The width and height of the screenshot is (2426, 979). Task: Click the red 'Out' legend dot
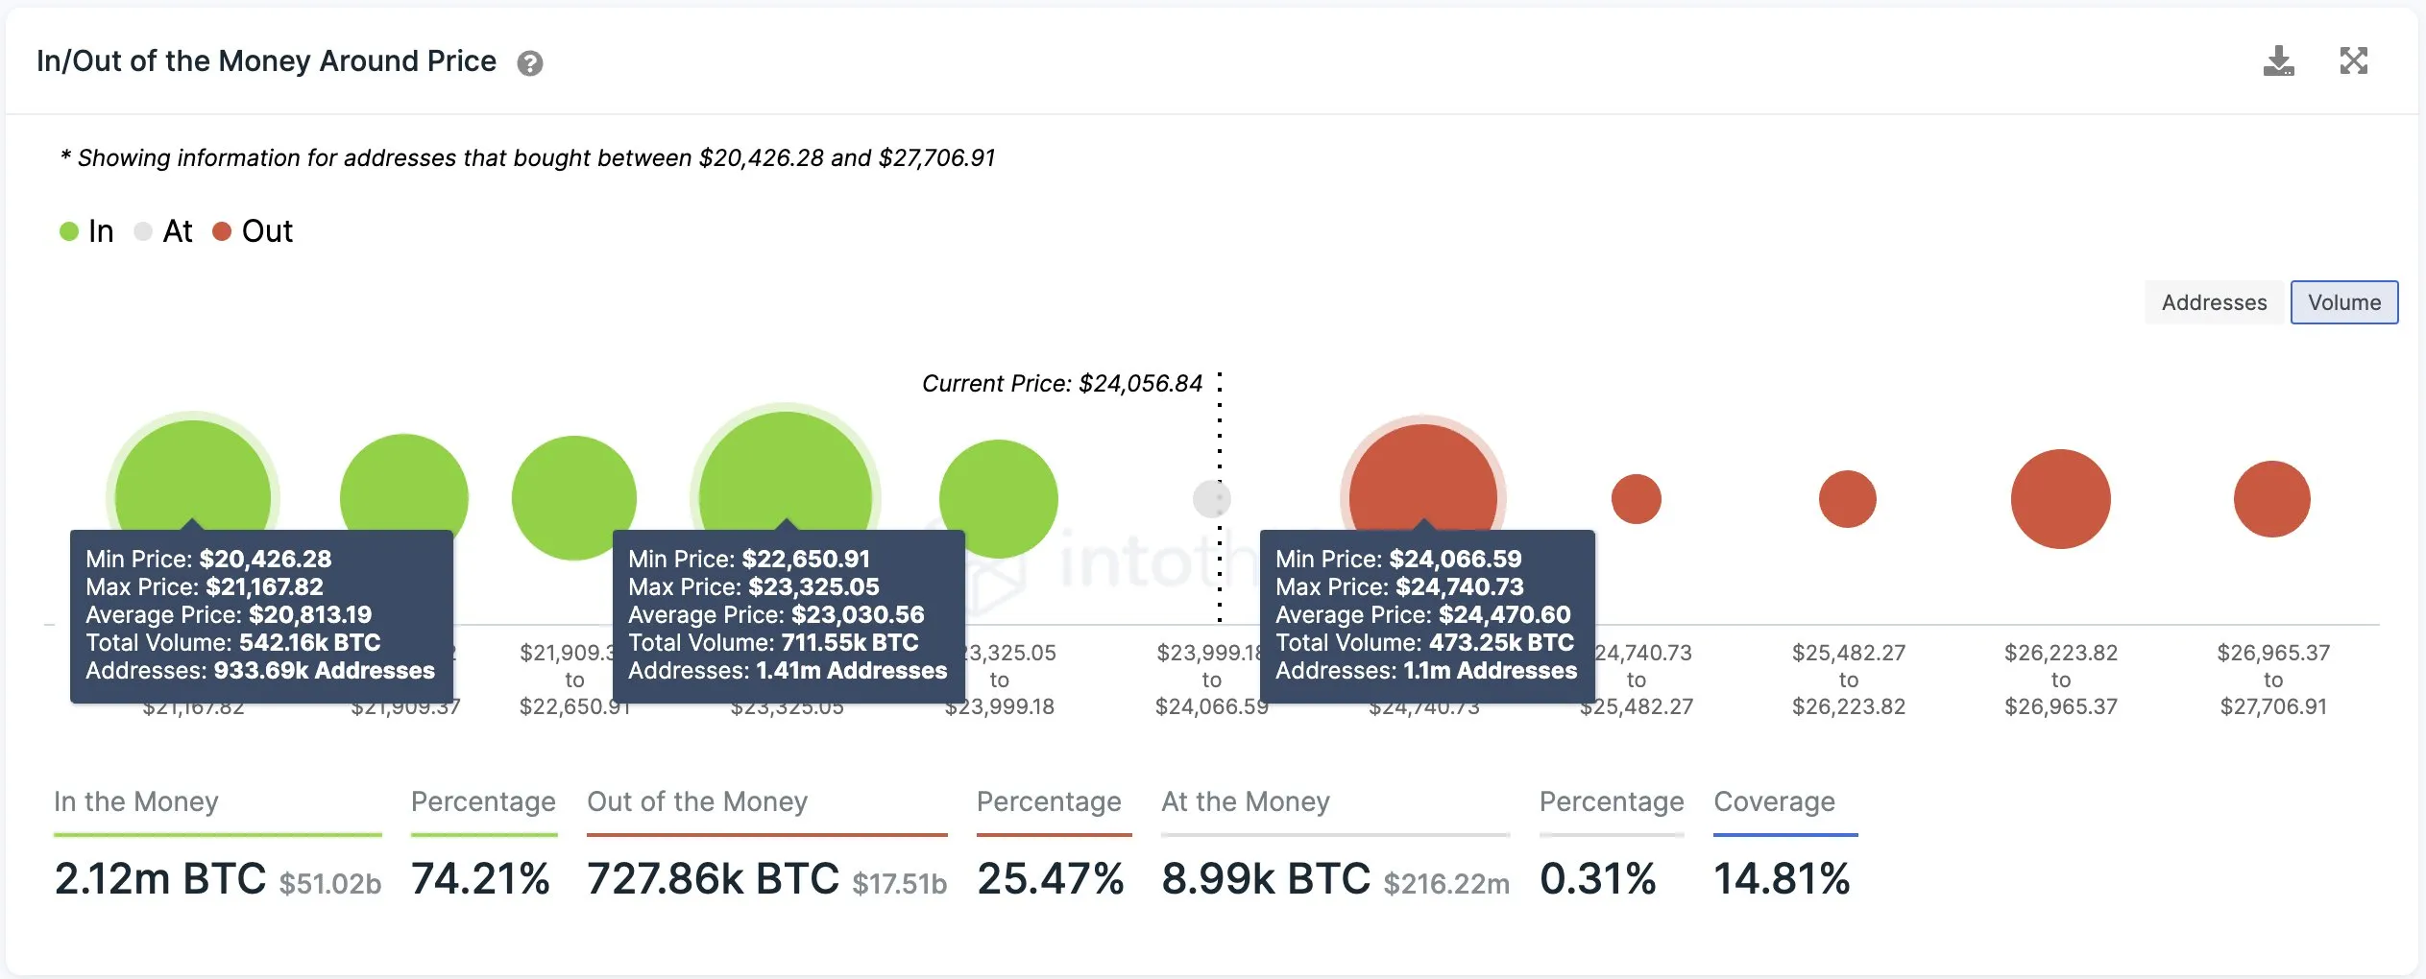(223, 230)
